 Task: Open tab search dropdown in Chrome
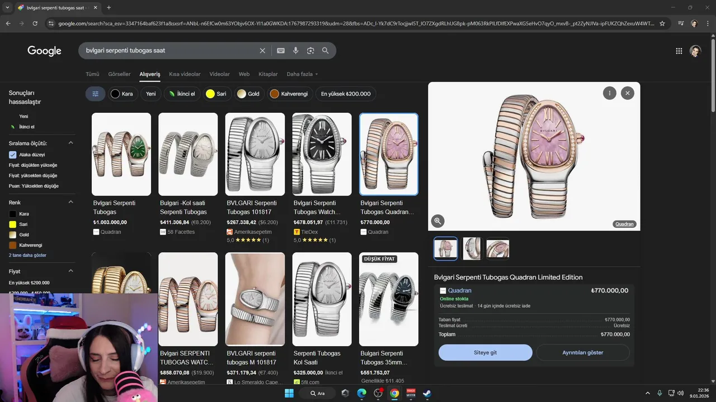tap(7, 8)
